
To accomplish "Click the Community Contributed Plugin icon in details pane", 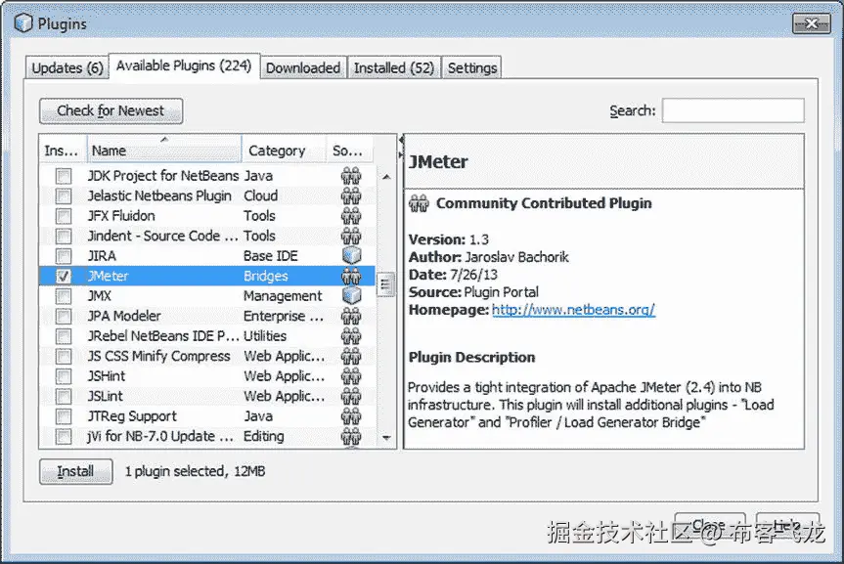I will pos(419,203).
